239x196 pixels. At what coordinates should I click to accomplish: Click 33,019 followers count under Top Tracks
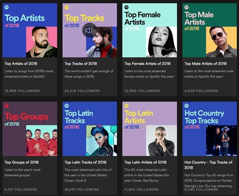(82, 91)
